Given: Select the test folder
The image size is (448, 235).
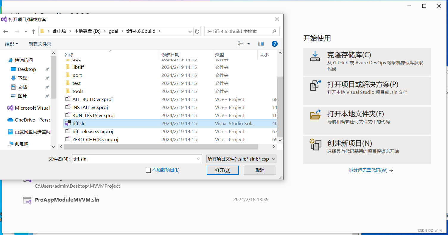Looking at the screenshot, I should (x=76, y=83).
